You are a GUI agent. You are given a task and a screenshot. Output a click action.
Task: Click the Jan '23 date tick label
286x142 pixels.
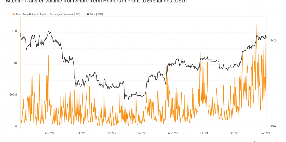coord(142,133)
